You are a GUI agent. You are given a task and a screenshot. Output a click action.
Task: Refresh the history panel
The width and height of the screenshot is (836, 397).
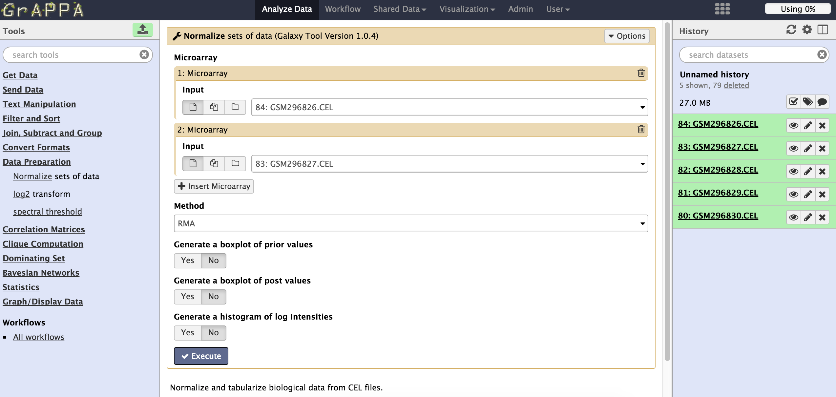[x=791, y=30]
